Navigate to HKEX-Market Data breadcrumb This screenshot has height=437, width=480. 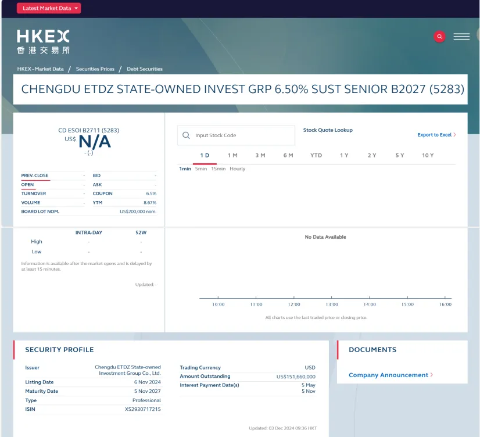point(40,69)
